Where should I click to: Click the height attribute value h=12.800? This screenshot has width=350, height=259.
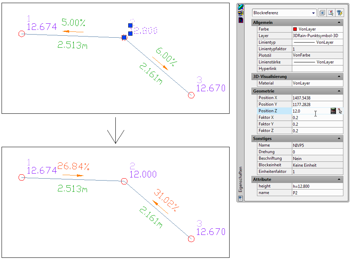(317, 186)
